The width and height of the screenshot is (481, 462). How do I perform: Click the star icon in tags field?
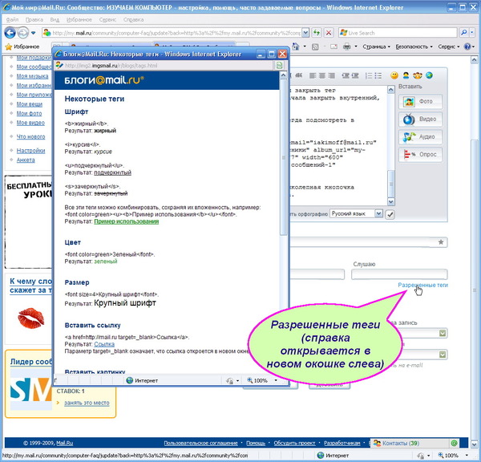(x=441, y=242)
